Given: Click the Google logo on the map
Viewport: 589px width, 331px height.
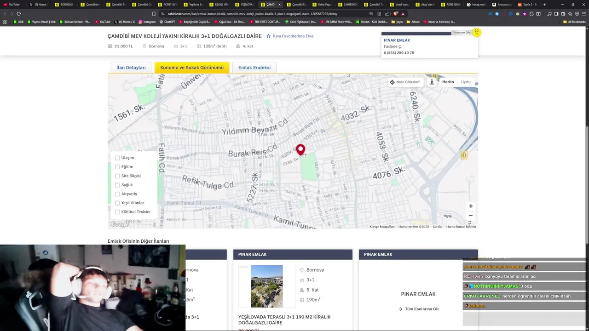Looking at the screenshot, I should point(120,224).
